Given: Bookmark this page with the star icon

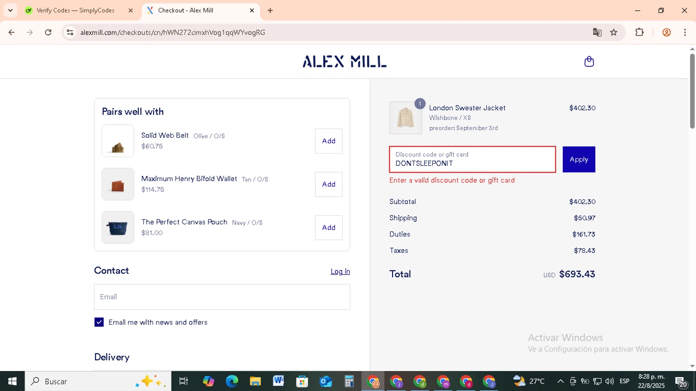Looking at the screenshot, I should pyautogui.click(x=614, y=32).
